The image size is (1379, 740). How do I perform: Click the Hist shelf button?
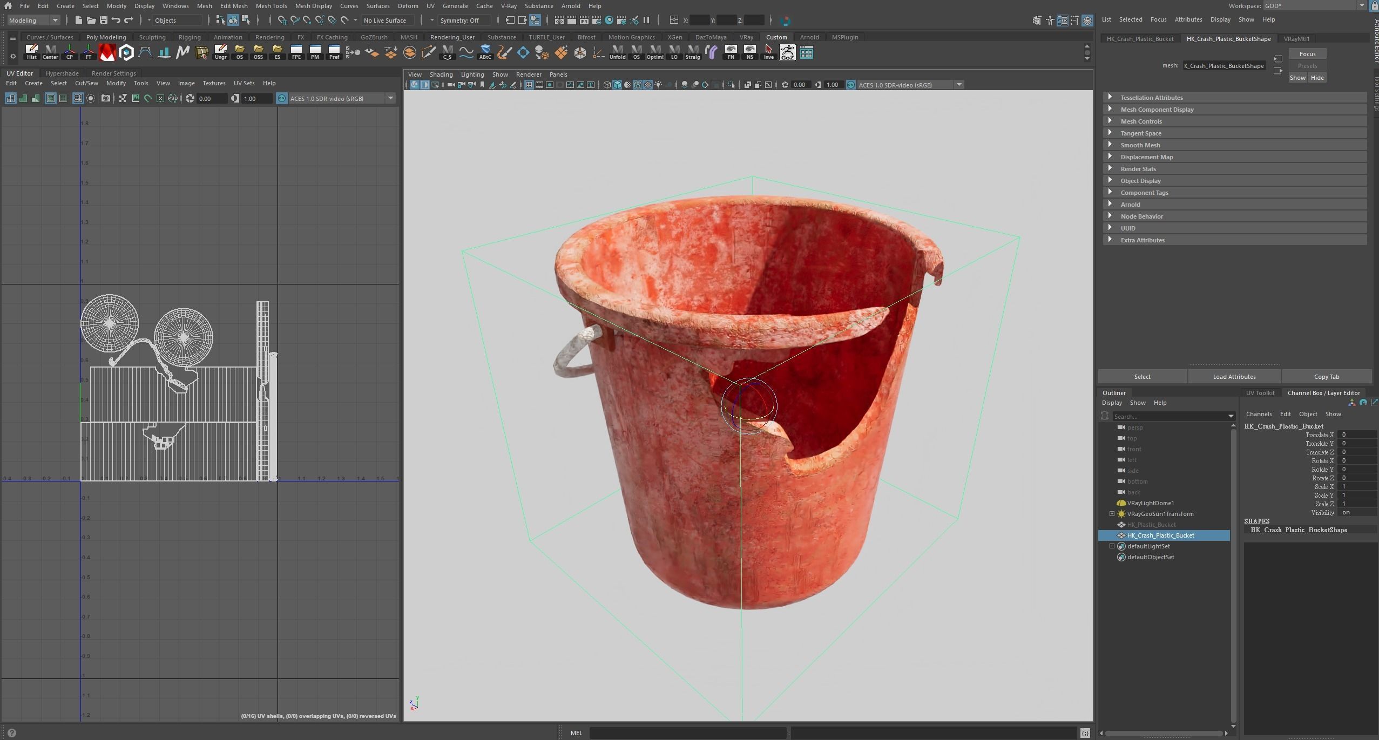click(31, 52)
